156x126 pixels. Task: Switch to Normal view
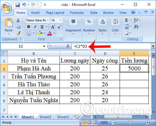point(84,122)
